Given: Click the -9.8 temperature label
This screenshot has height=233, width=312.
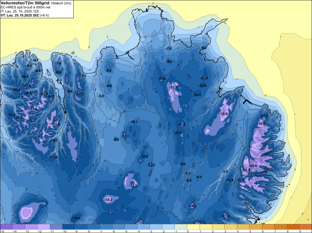Looking at the screenshot, I should [x=58, y=72].
